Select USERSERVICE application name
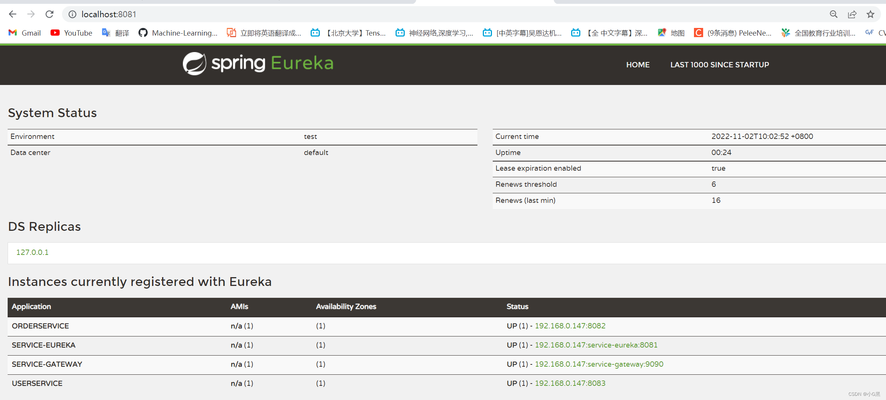 click(x=37, y=383)
